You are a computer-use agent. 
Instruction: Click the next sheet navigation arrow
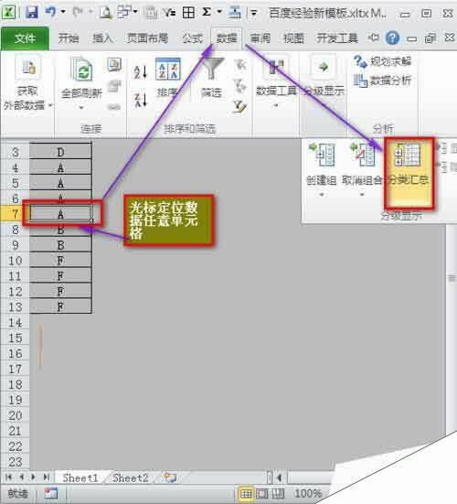click(x=33, y=477)
